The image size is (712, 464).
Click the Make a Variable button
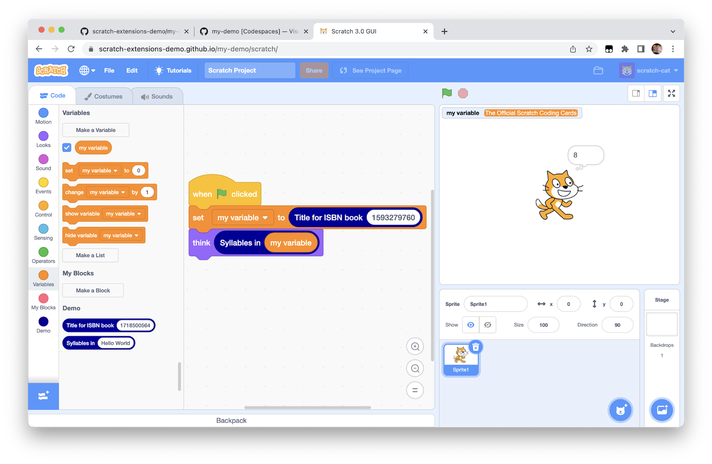coord(95,130)
